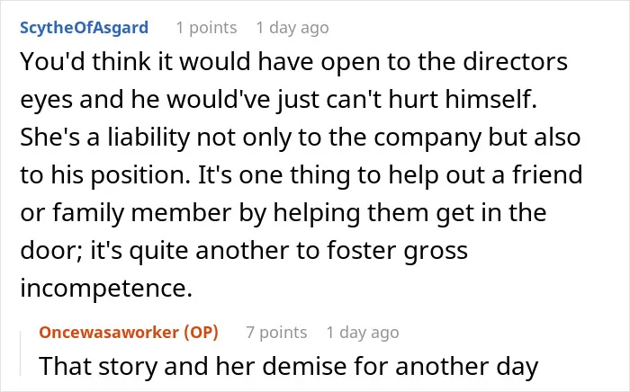This screenshot has height=392, width=630.
Task: Click the '1 points' score label
Action: click(x=206, y=28)
